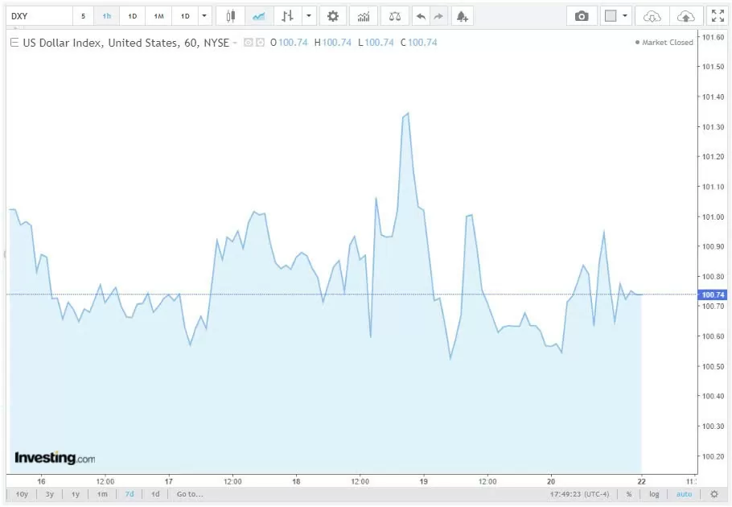Open the layout selector dropdown arrow
The height and width of the screenshot is (507, 732).
coord(625,16)
